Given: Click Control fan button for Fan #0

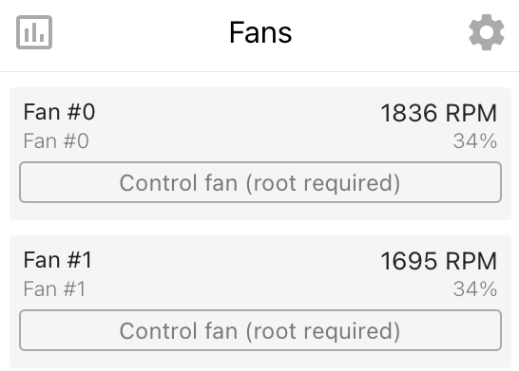Looking at the screenshot, I should (260, 182).
